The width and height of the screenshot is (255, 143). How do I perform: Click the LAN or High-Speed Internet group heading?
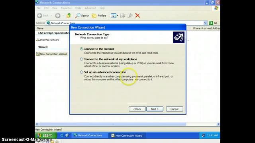tap(54, 33)
